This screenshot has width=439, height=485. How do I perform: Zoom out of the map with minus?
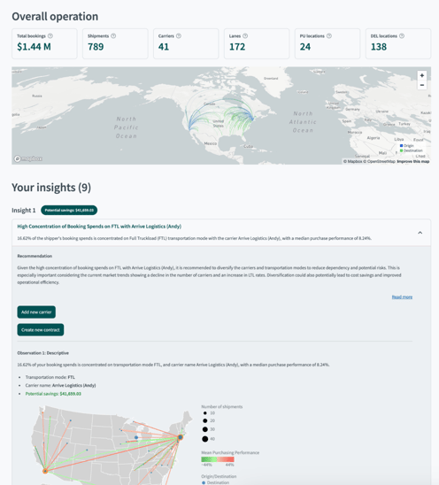422,85
